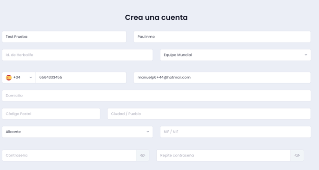The height and width of the screenshot is (170, 319).
Task: Click the chevron next to +34
Action: coord(31,78)
